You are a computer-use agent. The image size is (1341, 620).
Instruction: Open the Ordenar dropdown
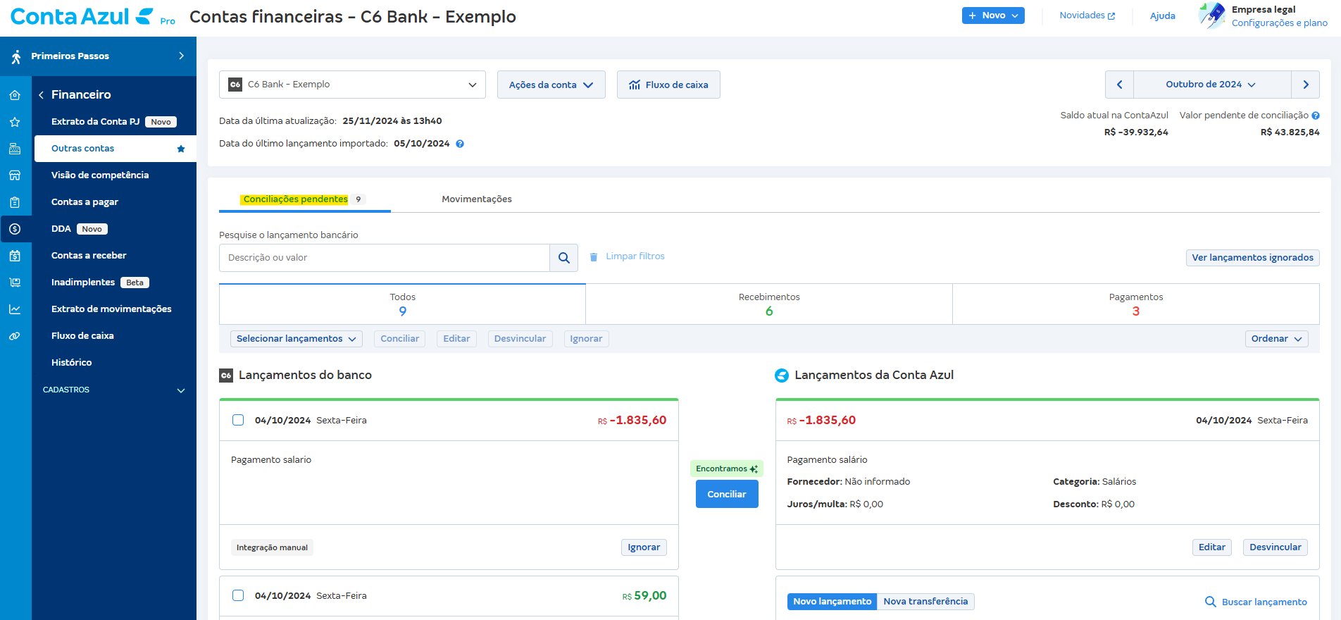point(1276,339)
